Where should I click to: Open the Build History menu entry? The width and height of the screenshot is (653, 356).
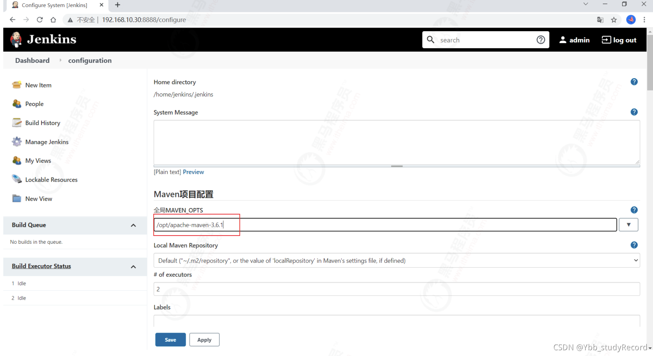click(x=43, y=123)
